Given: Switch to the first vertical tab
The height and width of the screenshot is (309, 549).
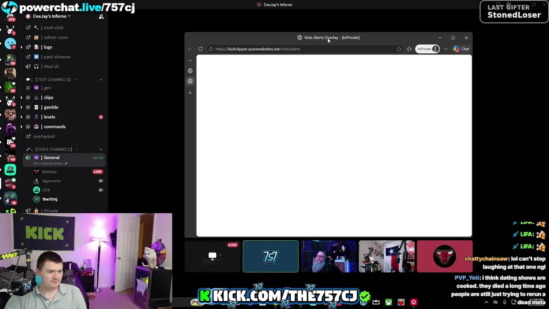Looking at the screenshot, I should tap(190, 71).
